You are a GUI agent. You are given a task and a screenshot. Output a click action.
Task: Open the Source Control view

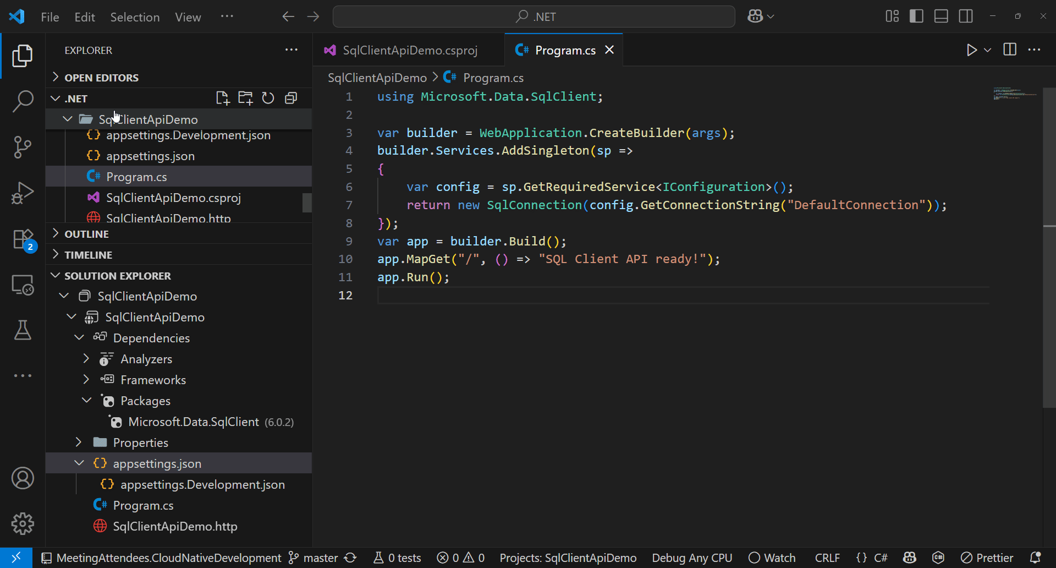coord(23,147)
